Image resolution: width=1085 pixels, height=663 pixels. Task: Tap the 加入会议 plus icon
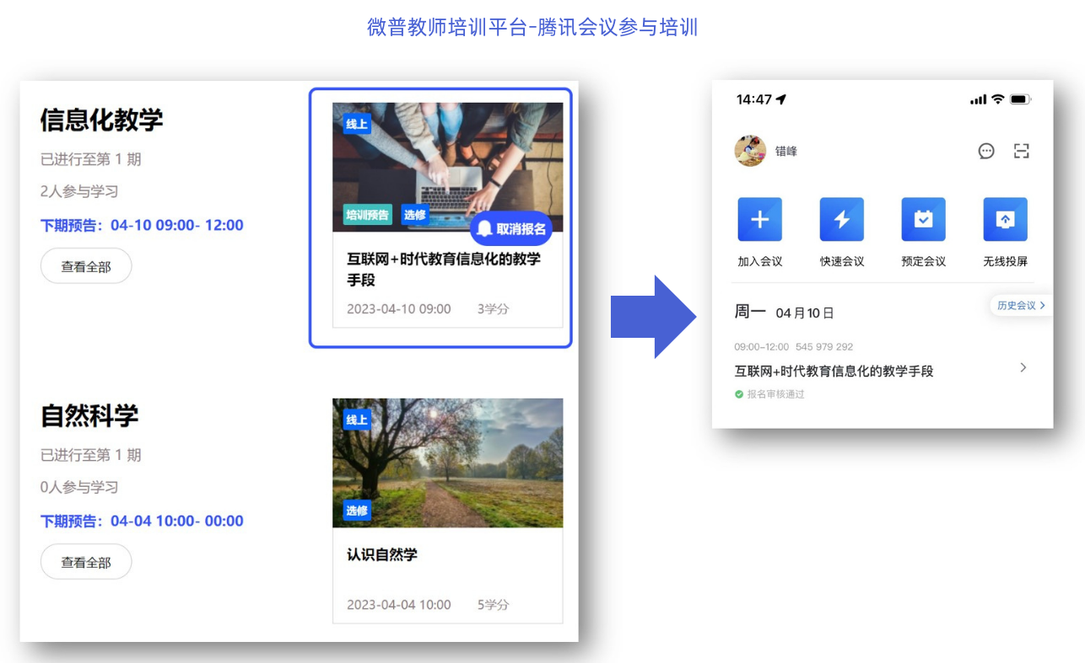coord(759,220)
